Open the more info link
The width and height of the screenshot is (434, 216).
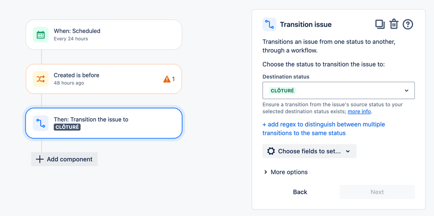pos(359,112)
